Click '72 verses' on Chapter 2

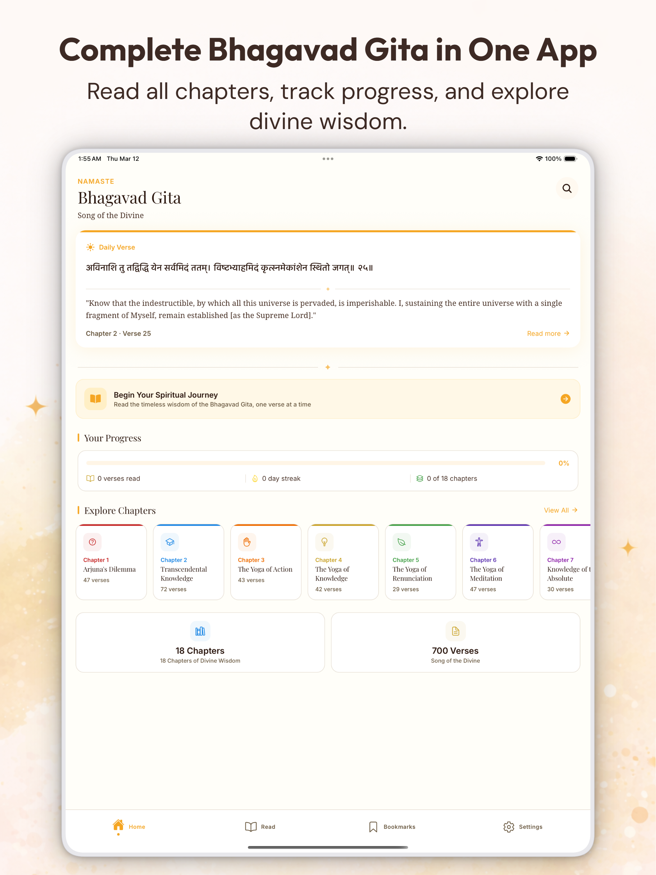click(173, 589)
